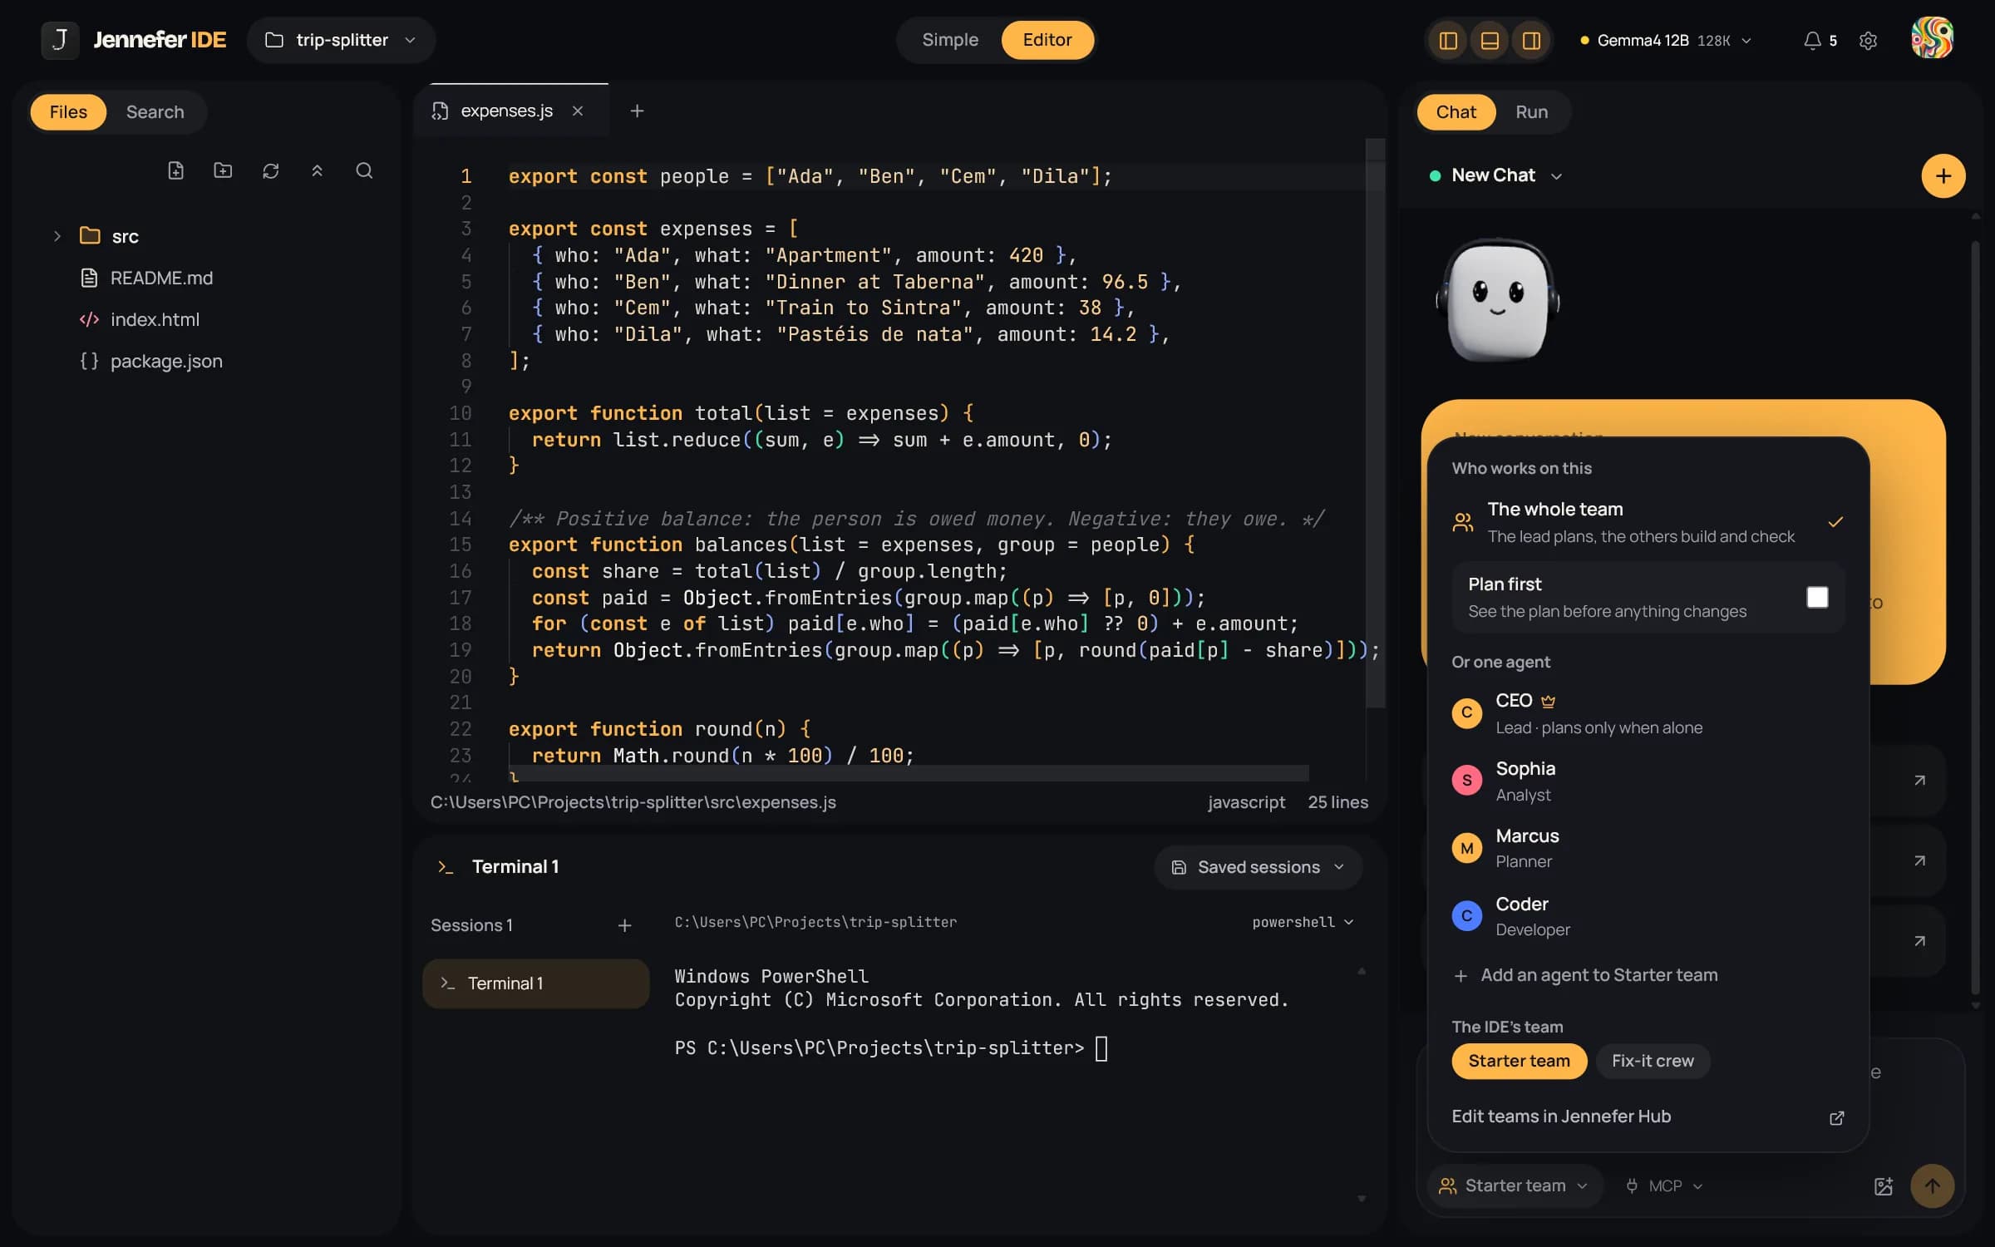1995x1247 pixels.
Task: Collapse all folders in file tree
Action: coord(317,170)
